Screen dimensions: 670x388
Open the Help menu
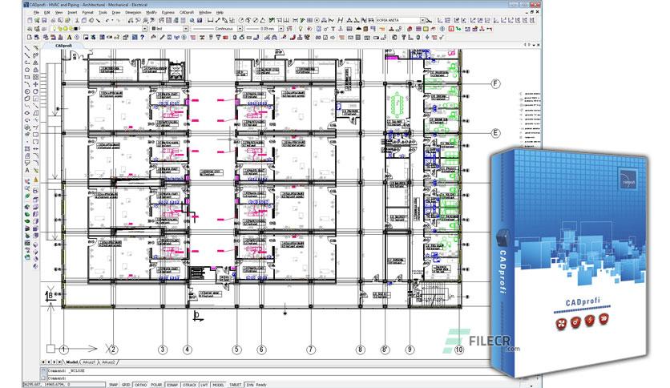coord(220,12)
